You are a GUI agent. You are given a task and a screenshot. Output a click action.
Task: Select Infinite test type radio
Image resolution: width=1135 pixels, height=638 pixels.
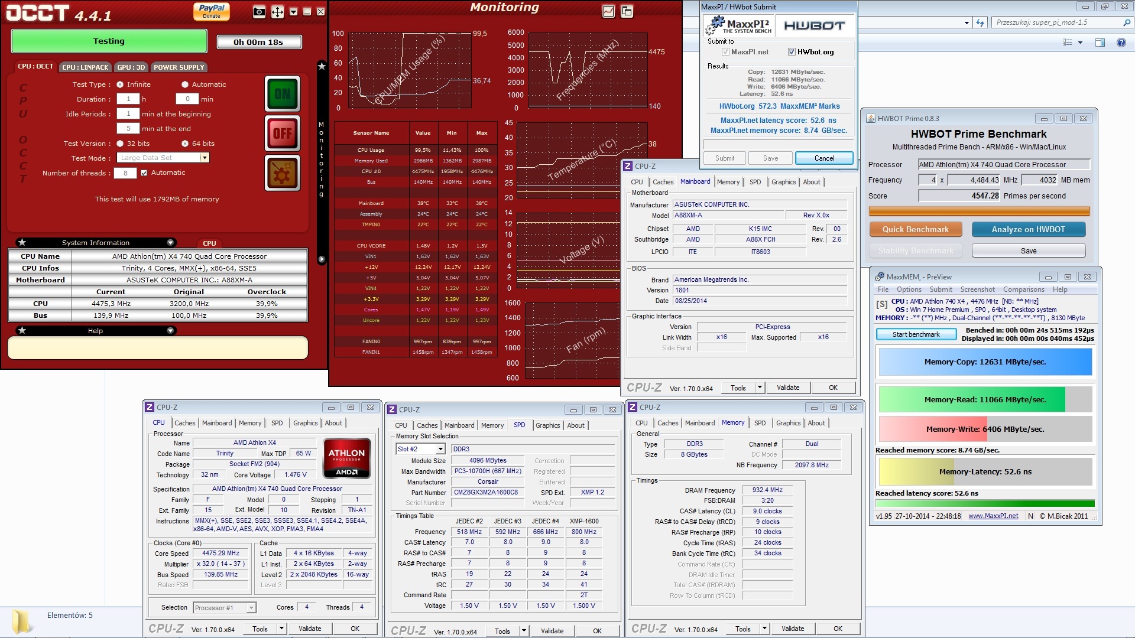coord(120,84)
